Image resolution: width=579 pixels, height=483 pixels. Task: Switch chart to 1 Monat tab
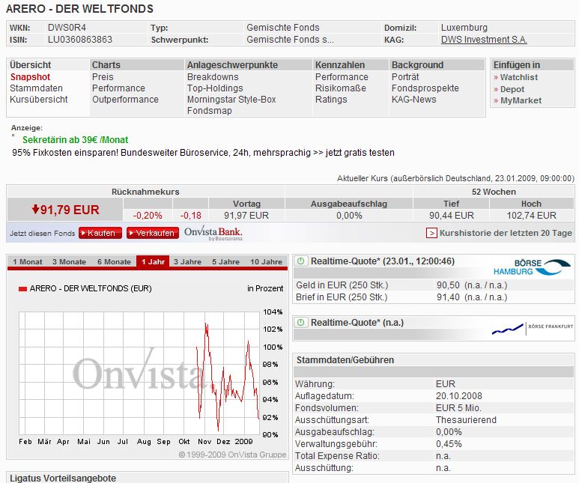click(x=26, y=262)
